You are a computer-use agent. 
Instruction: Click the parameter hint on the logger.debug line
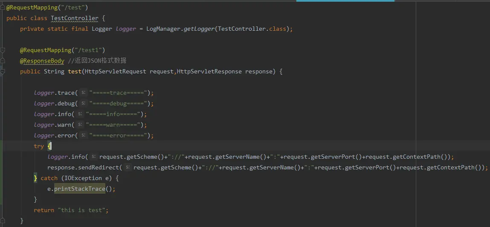tap(83, 104)
